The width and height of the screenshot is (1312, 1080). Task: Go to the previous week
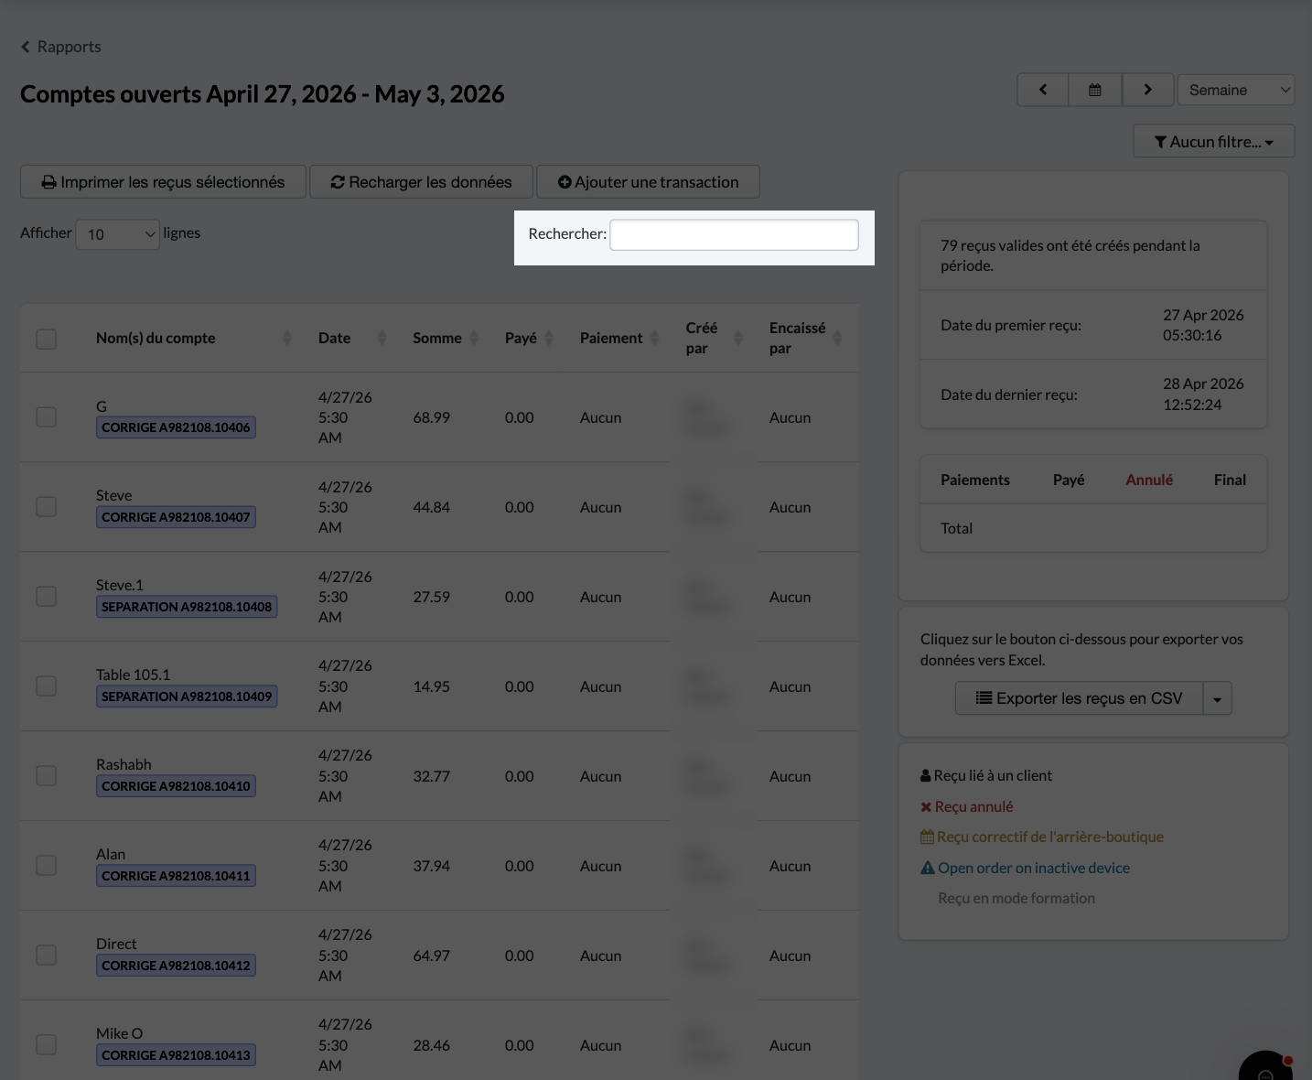point(1043,90)
